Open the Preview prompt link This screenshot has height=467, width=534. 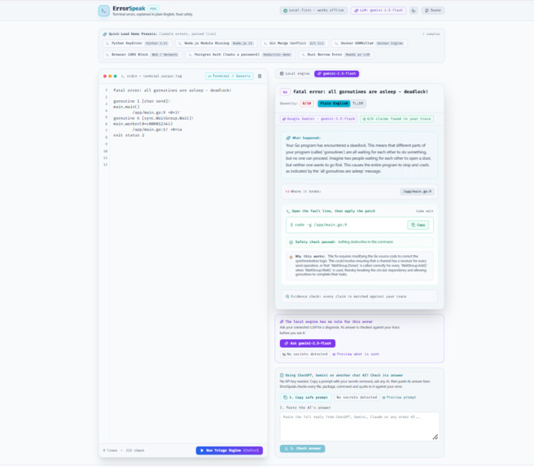pos(399,398)
